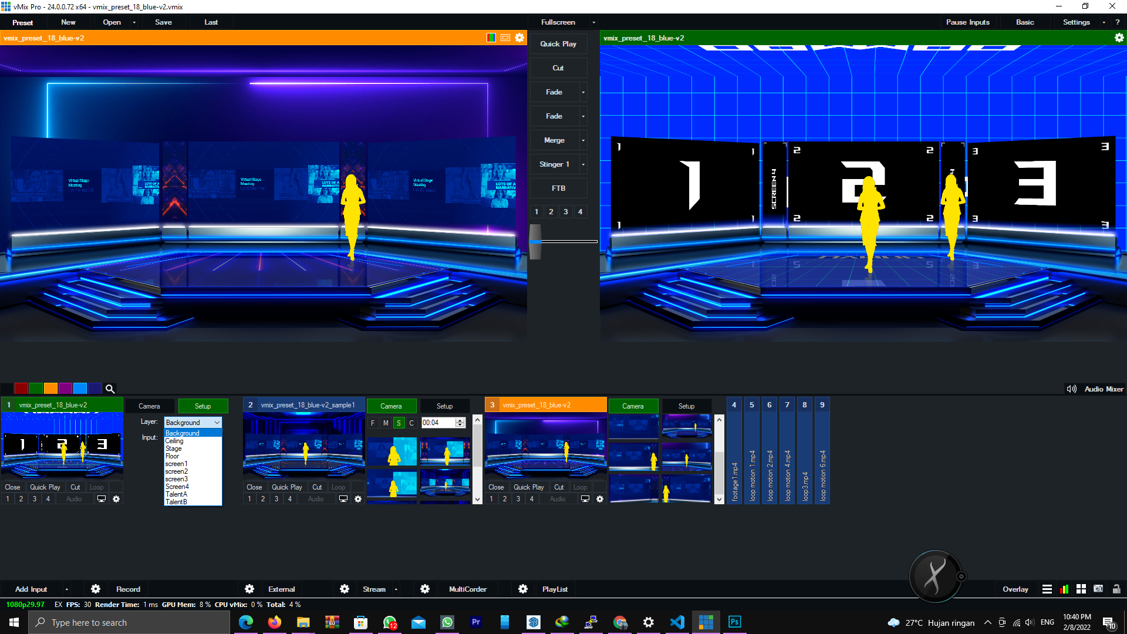Toggle the S button on input 2
This screenshot has width=1127, height=634.
click(x=399, y=423)
